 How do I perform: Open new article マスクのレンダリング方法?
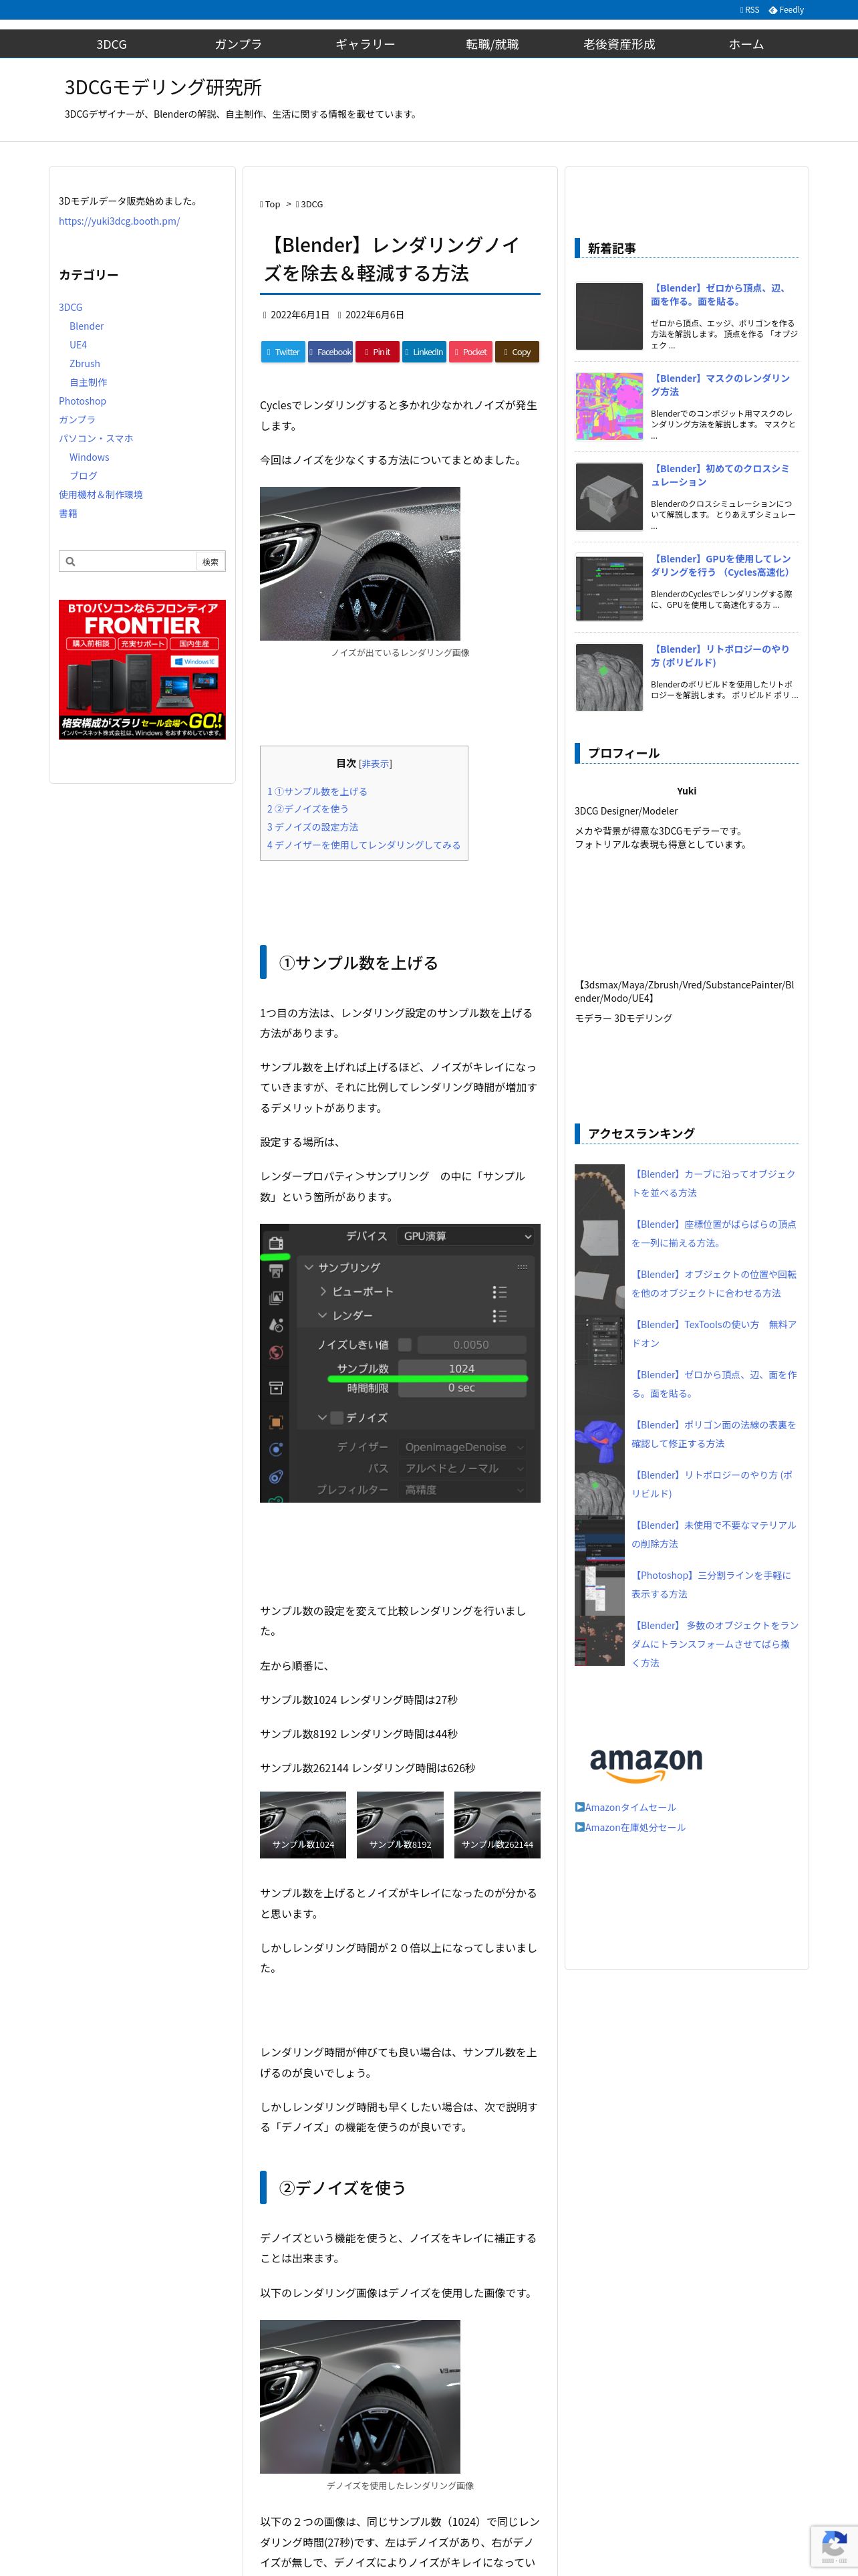(x=720, y=385)
